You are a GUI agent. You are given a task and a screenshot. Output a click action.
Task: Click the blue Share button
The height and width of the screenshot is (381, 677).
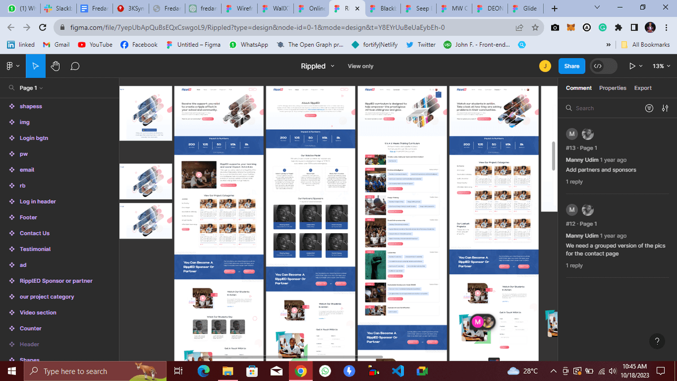(572, 66)
